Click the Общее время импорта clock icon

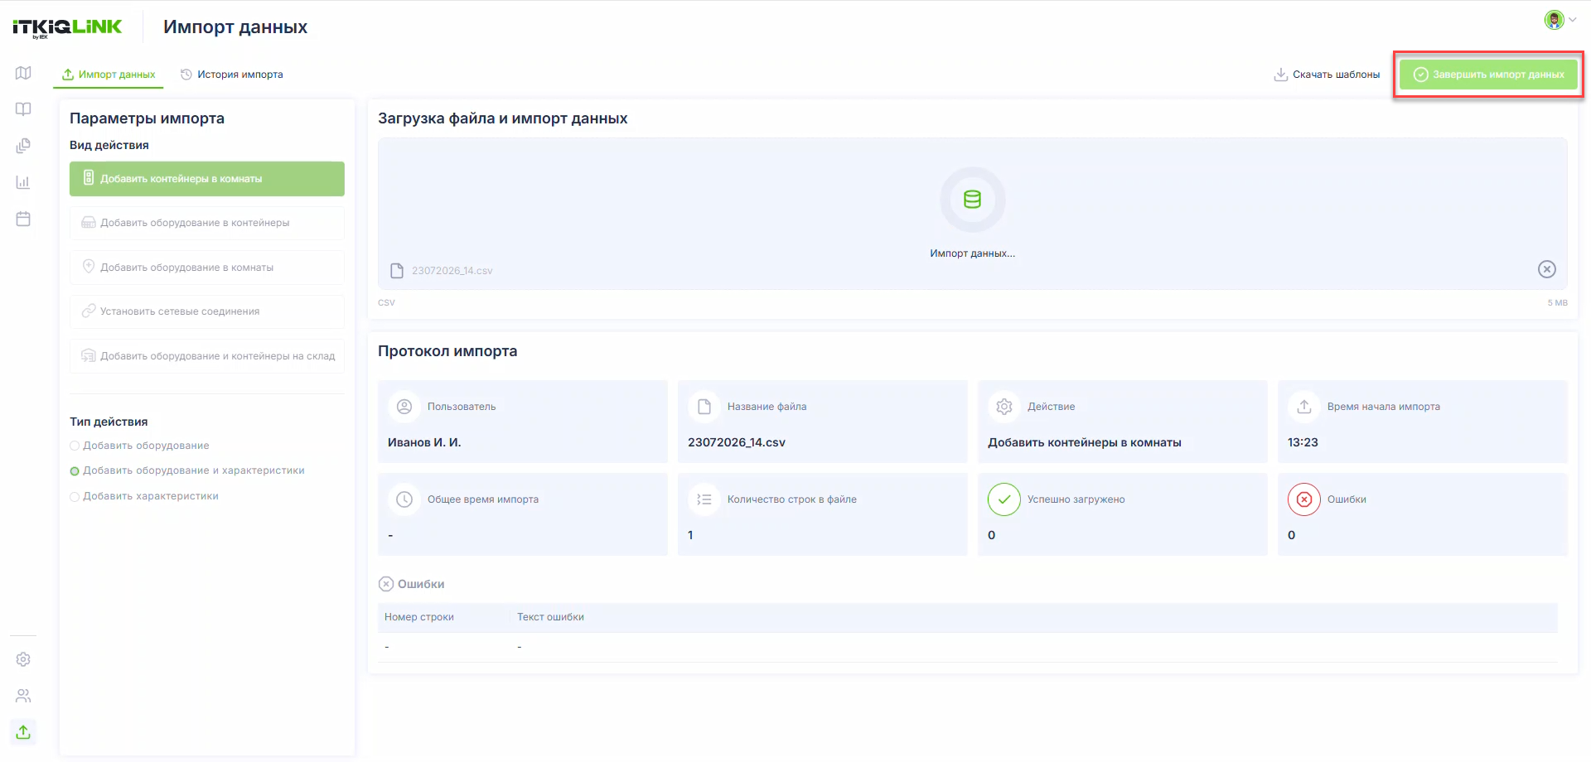coord(404,499)
